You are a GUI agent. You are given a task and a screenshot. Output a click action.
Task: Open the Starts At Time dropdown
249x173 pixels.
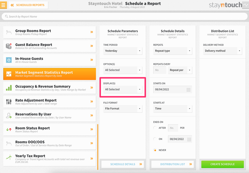(173, 109)
